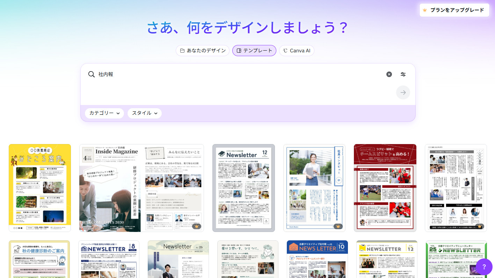This screenshot has width=495, height=278.
Task: Click the arrow submit icon in search box
Action: (x=403, y=92)
